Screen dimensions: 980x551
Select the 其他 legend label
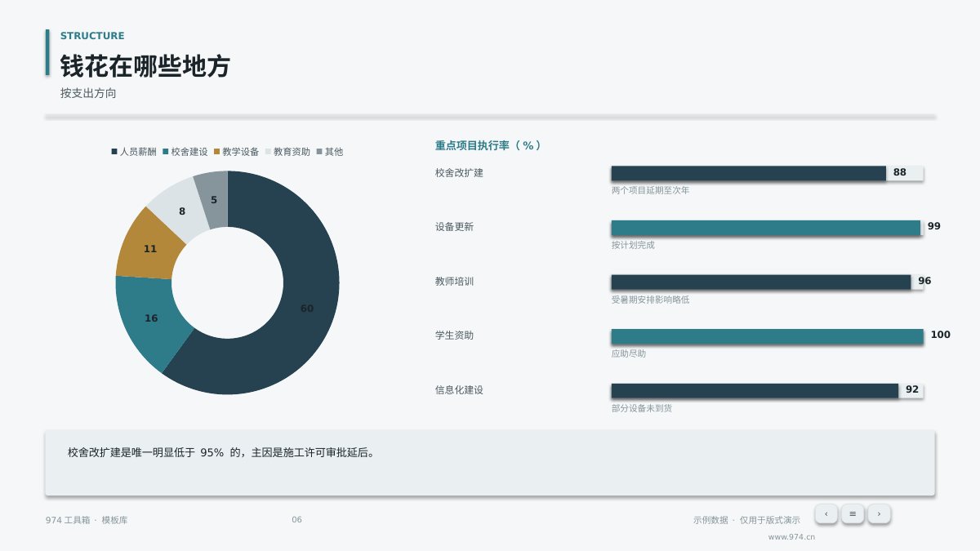334,152
